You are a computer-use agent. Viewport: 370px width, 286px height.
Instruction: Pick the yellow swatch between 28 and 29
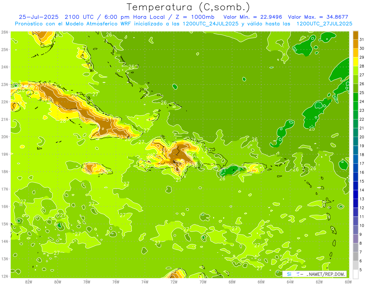point(356,62)
